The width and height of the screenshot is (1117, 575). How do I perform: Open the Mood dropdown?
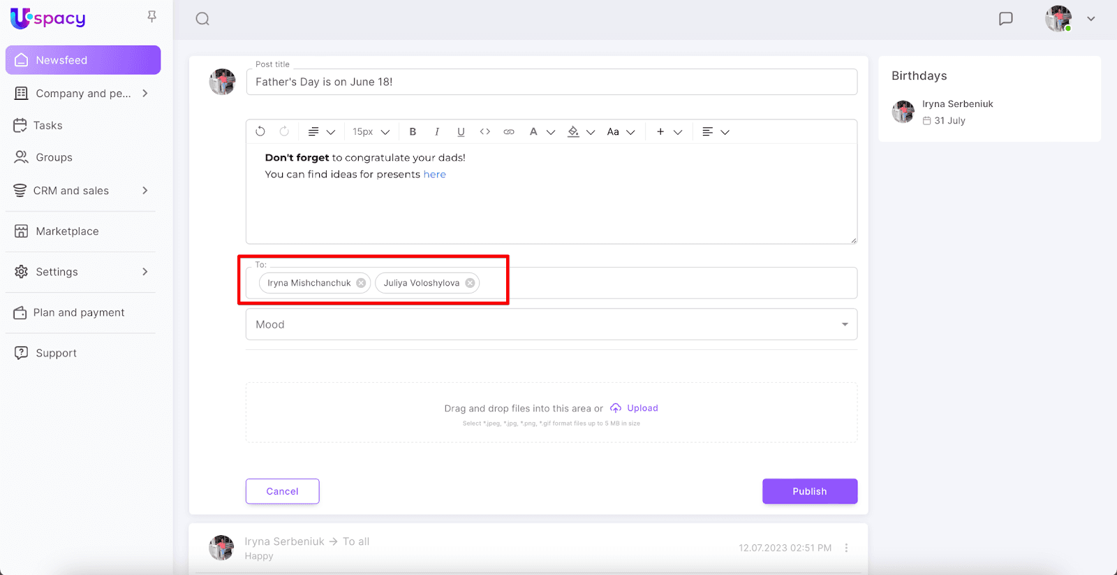pyautogui.click(x=551, y=324)
